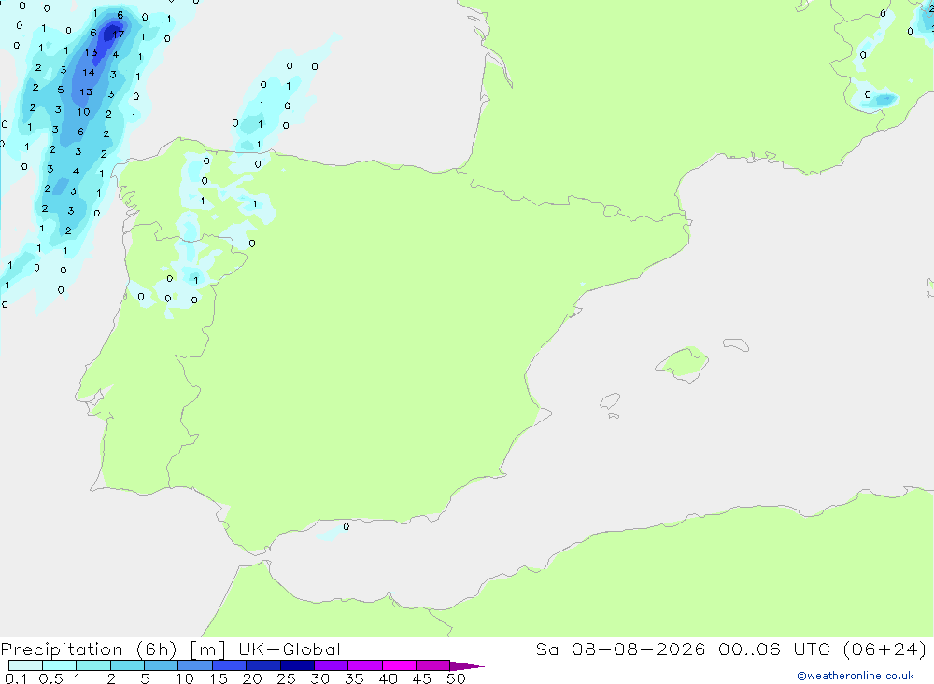Pick the 25–30 navy legend swatch
This screenshot has height=684, width=934.
(x=297, y=665)
